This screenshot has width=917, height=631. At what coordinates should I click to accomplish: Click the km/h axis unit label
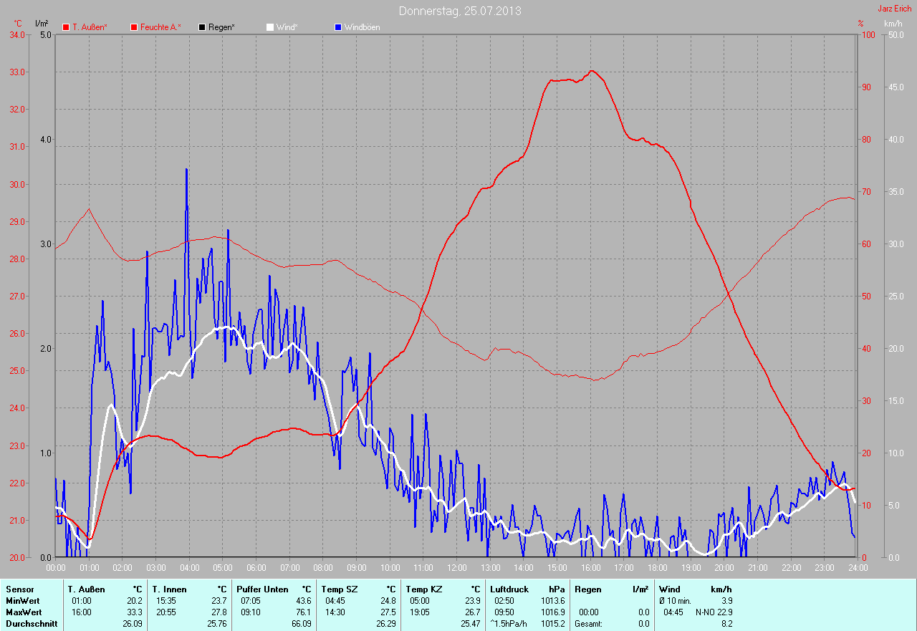tap(893, 24)
